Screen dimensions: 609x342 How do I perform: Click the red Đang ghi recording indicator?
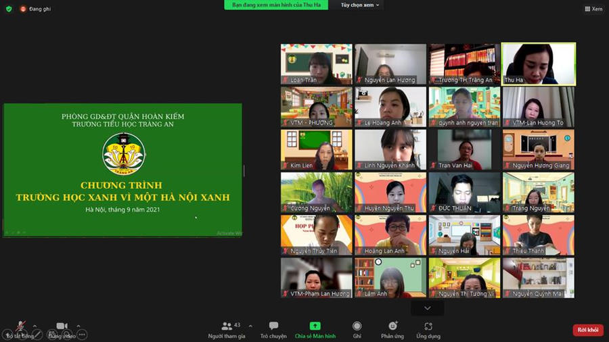[35, 9]
